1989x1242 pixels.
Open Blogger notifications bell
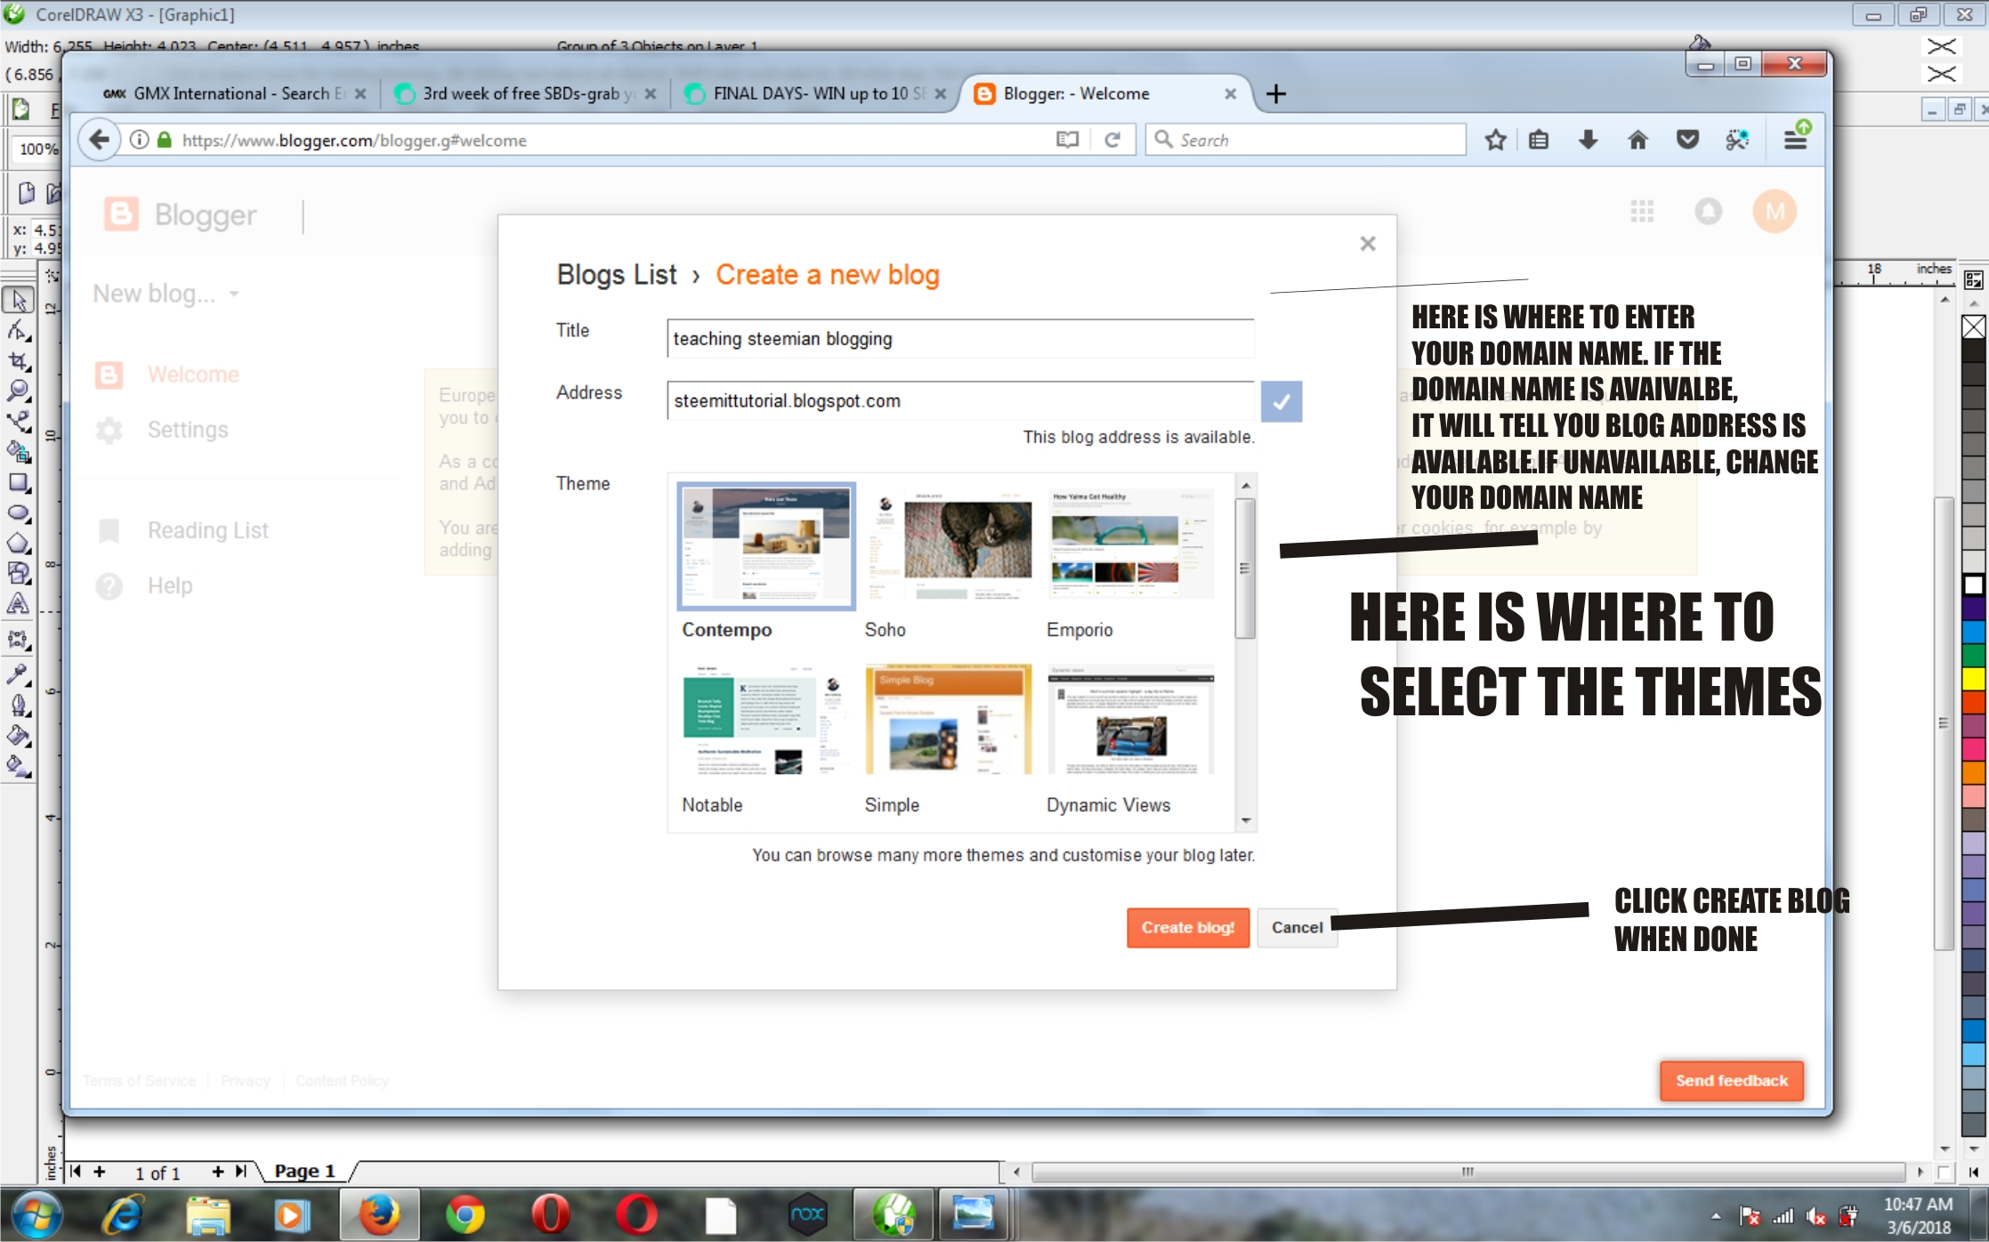1708,212
